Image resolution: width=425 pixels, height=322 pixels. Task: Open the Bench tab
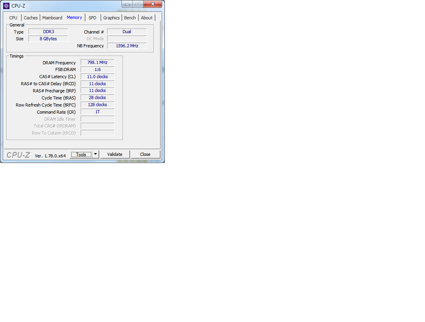(x=130, y=18)
